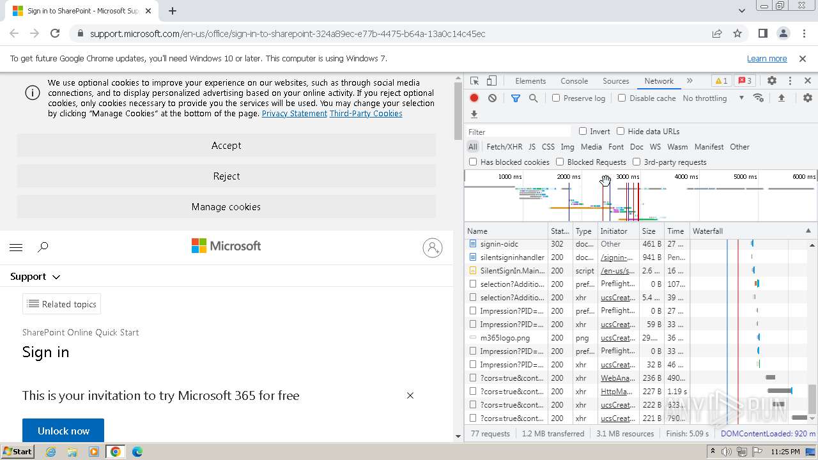Open Windows Start button

[17, 451]
